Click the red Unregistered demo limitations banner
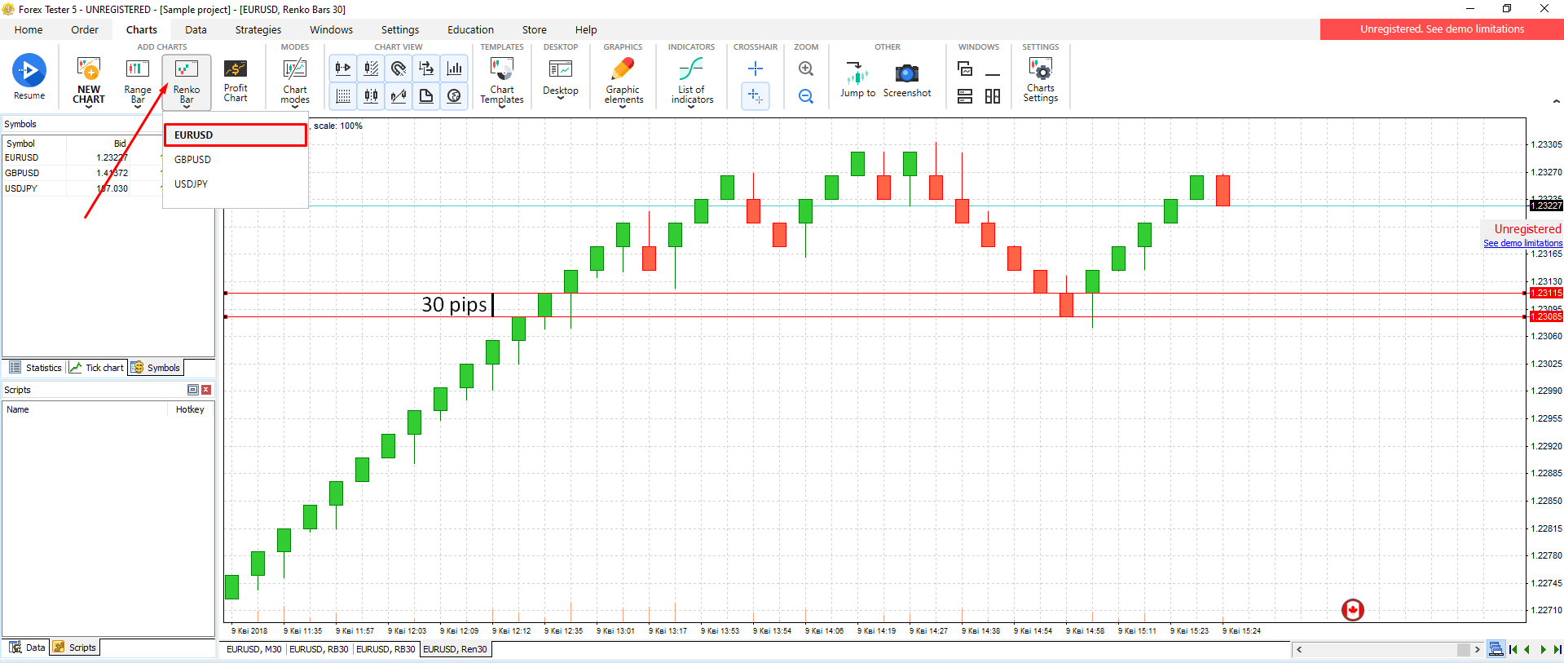This screenshot has width=1564, height=663. (1441, 29)
